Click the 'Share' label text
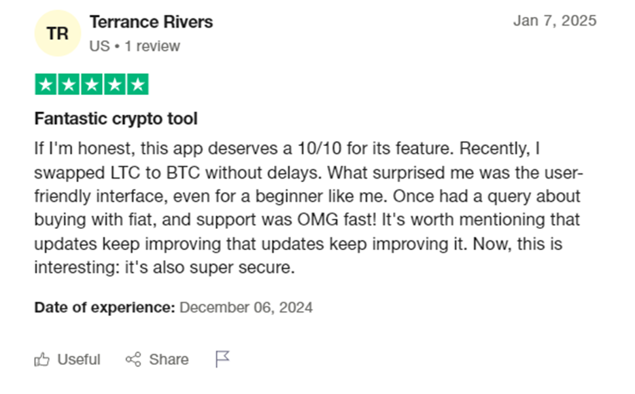The height and width of the screenshot is (394, 635). coord(169,359)
